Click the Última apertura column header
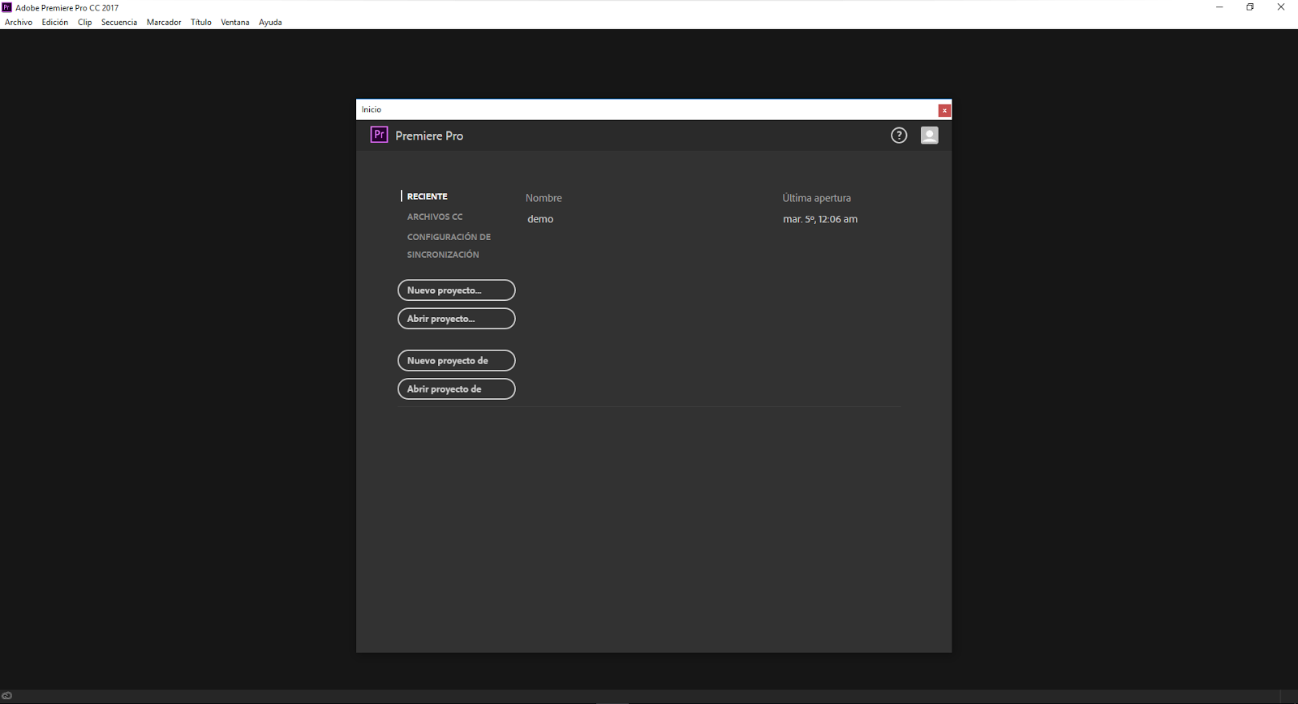Image resolution: width=1298 pixels, height=704 pixels. coord(816,198)
